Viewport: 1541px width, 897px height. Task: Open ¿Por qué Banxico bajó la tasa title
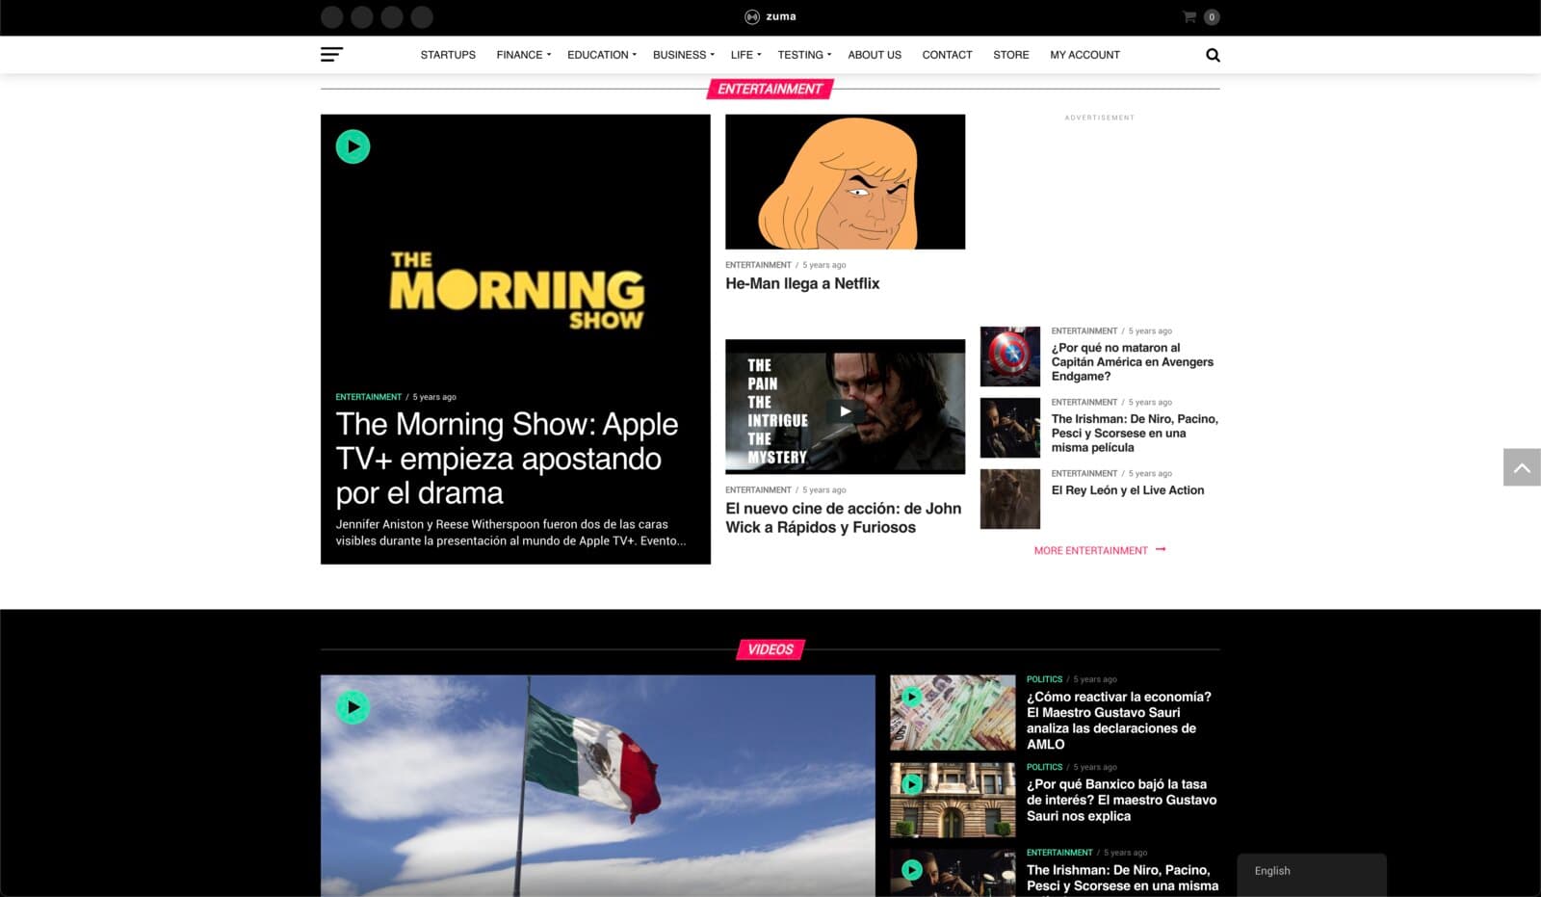tap(1121, 800)
